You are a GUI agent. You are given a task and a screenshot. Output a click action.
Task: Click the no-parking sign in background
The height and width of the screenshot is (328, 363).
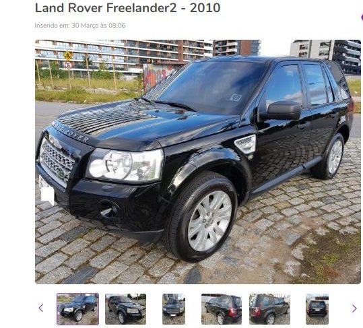tap(68, 65)
